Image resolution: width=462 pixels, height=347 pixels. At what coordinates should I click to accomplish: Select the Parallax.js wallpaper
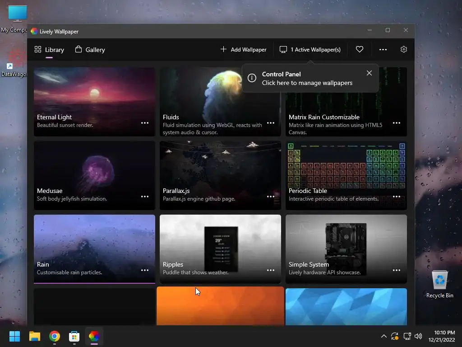tap(220, 175)
